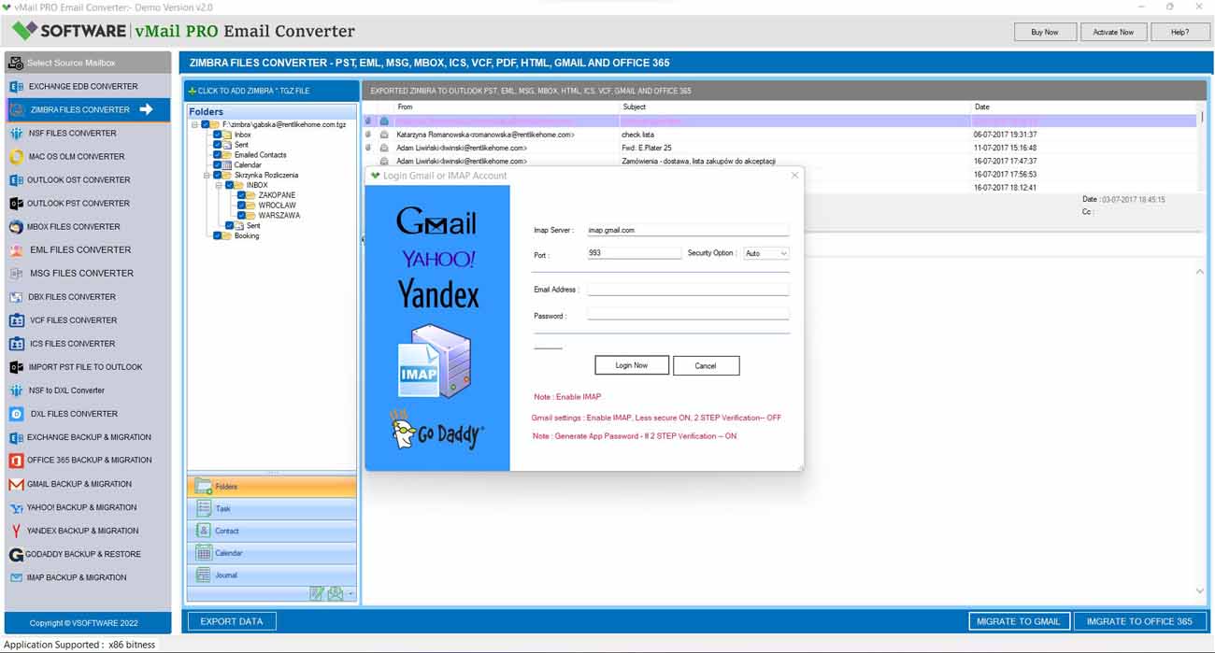
Task: Click Migrate to Office 365 button
Action: click(x=1139, y=621)
